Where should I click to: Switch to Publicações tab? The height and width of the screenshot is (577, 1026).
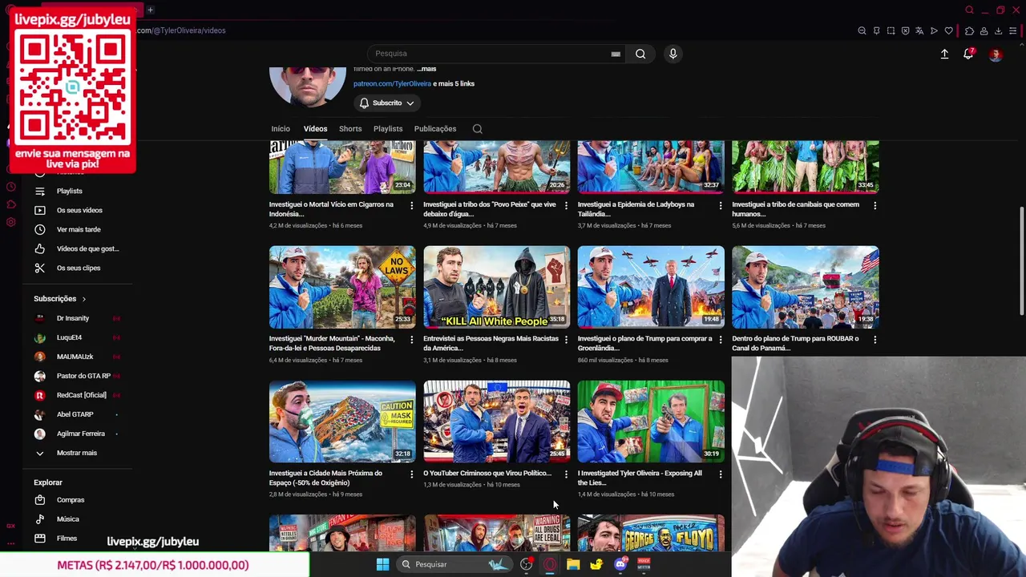(435, 129)
